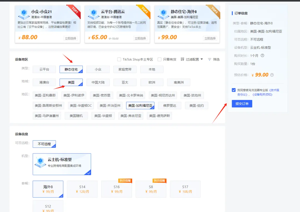Expand the 过滤配置 dropdown arrow
The height and width of the screenshot is (212, 300).
click(x=202, y=59)
